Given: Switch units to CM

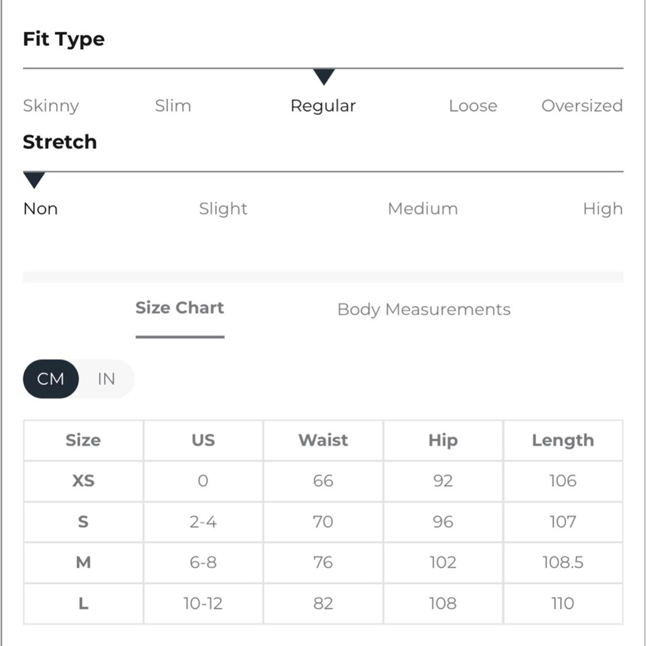Looking at the screenshot, I should pos(51,379).
